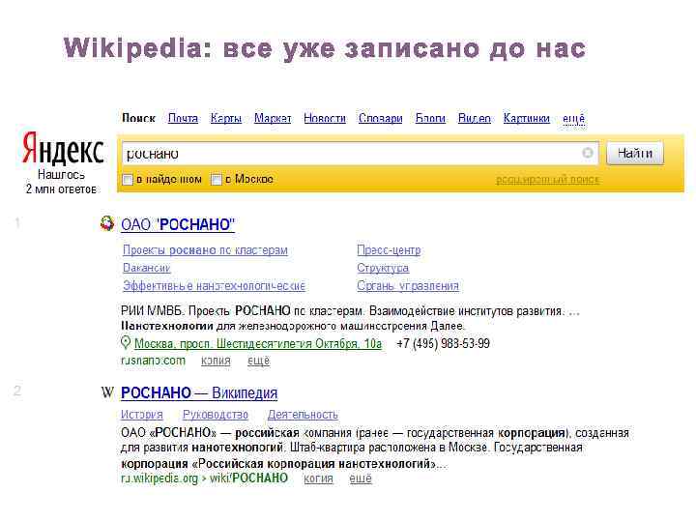696x522 pixels.
Task: Click the Yandex logo
Action: [x=63, y=149]
